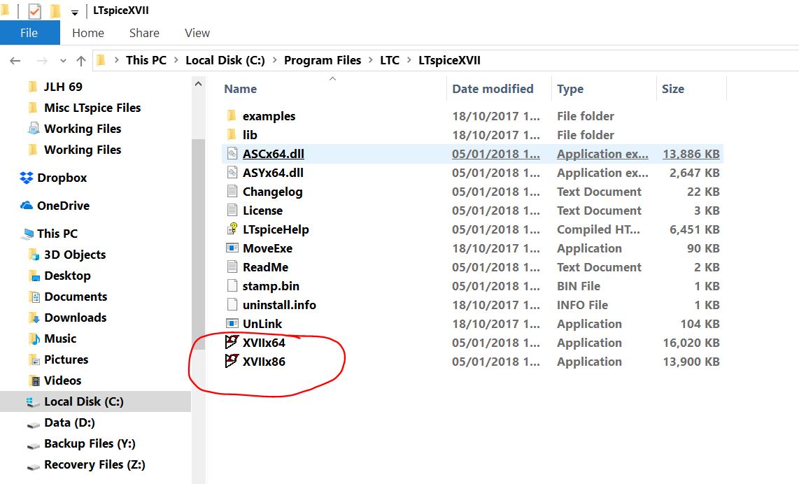Open the XVIIx64 application icon
Viewport: 799px width, 484px height.
(232, 342)
